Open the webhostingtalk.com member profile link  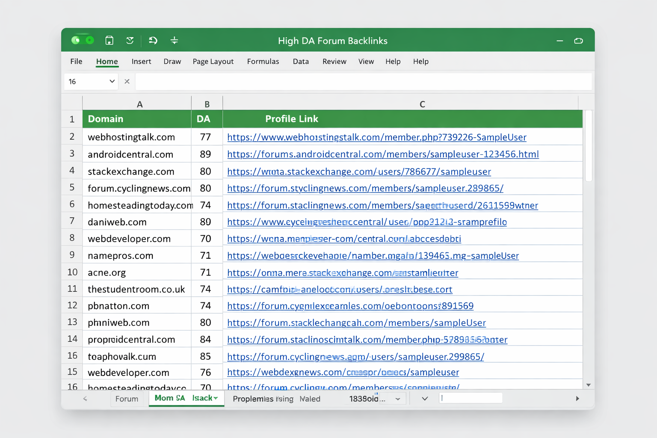coord(376,137)
